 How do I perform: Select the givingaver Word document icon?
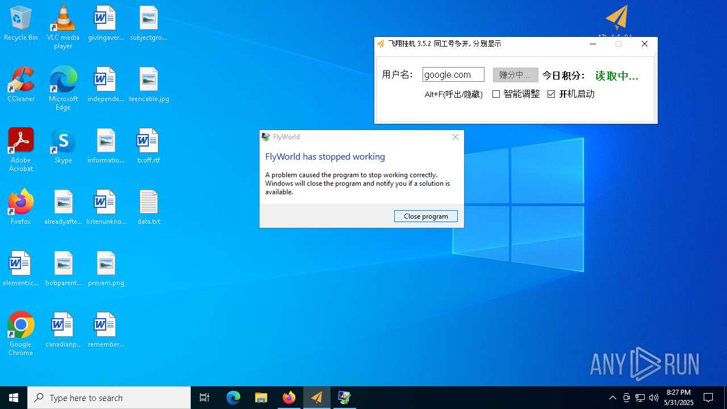coord(106,23)
